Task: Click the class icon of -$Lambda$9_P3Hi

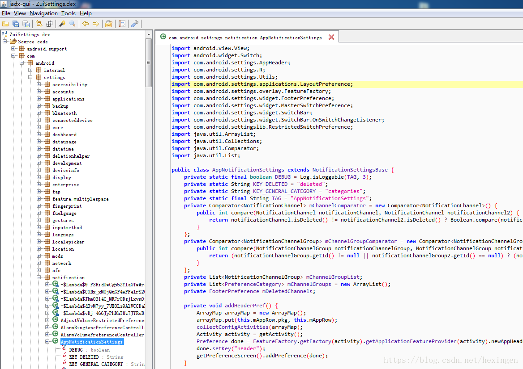Action: tap(56, 284)
